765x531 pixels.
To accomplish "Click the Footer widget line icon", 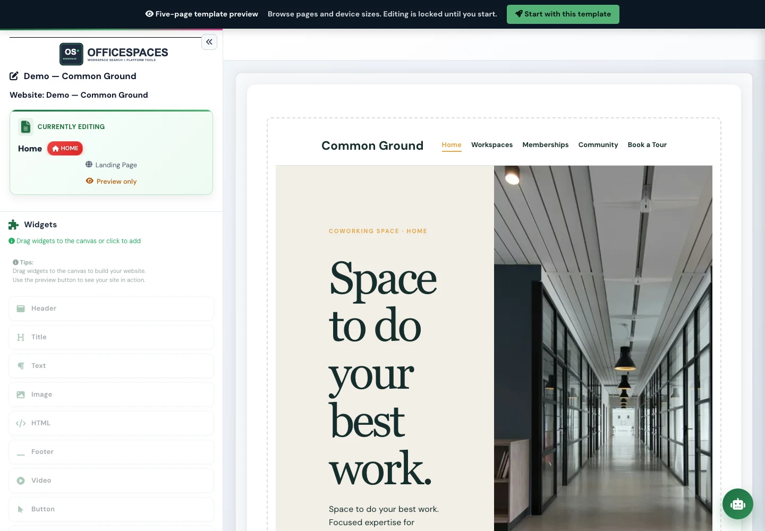I will pos(21,455).
